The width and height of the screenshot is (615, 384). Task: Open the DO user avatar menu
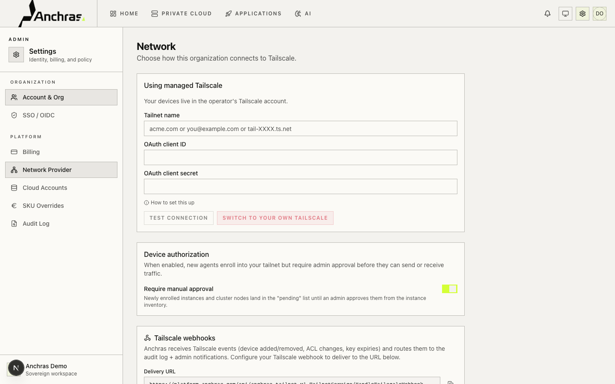coord(600,14)
